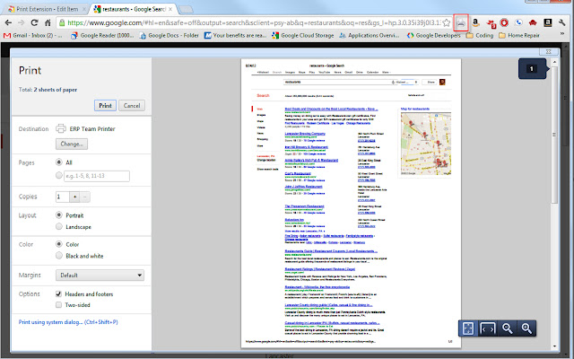The height and width of the screenshot is (359, 574).
Task: Fit preview to page button
Action: coord(468,328)
